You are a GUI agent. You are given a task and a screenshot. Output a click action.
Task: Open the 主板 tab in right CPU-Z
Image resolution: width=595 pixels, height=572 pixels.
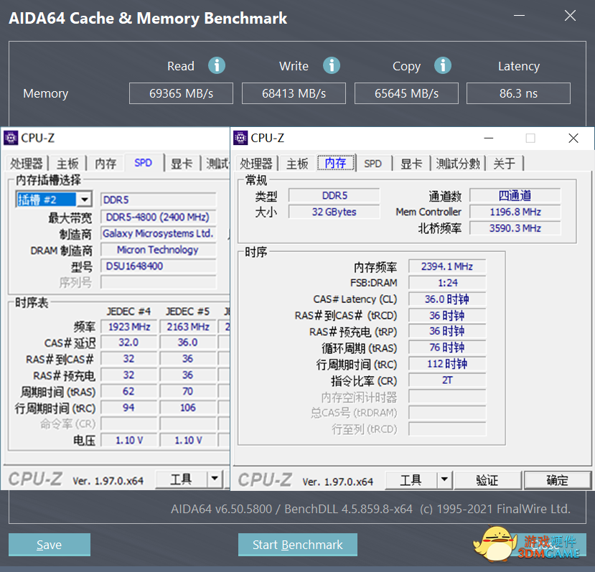297,164
